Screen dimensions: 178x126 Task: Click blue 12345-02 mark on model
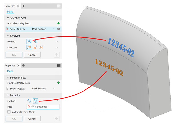pyautogui.click(x=121, y=47)
